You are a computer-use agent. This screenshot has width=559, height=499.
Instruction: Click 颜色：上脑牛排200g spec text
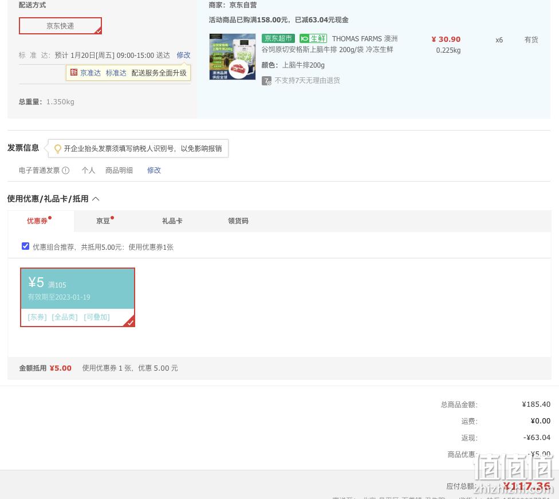pyautogui.click(x=293, y=65)
